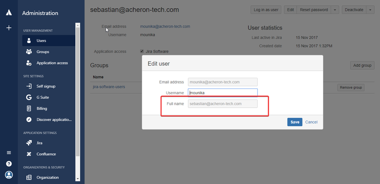Click the Edit button
This screenshot has height=184, width=380.
(290, 10)
